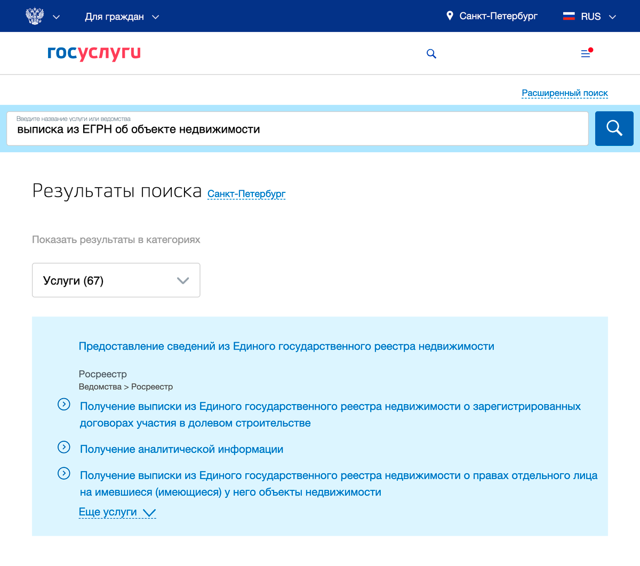This screenshot has height=566, width=640.
Task: Click arrow icon beside ДДУ extract service
Action: pyautogui.click(x=64, y=405)
